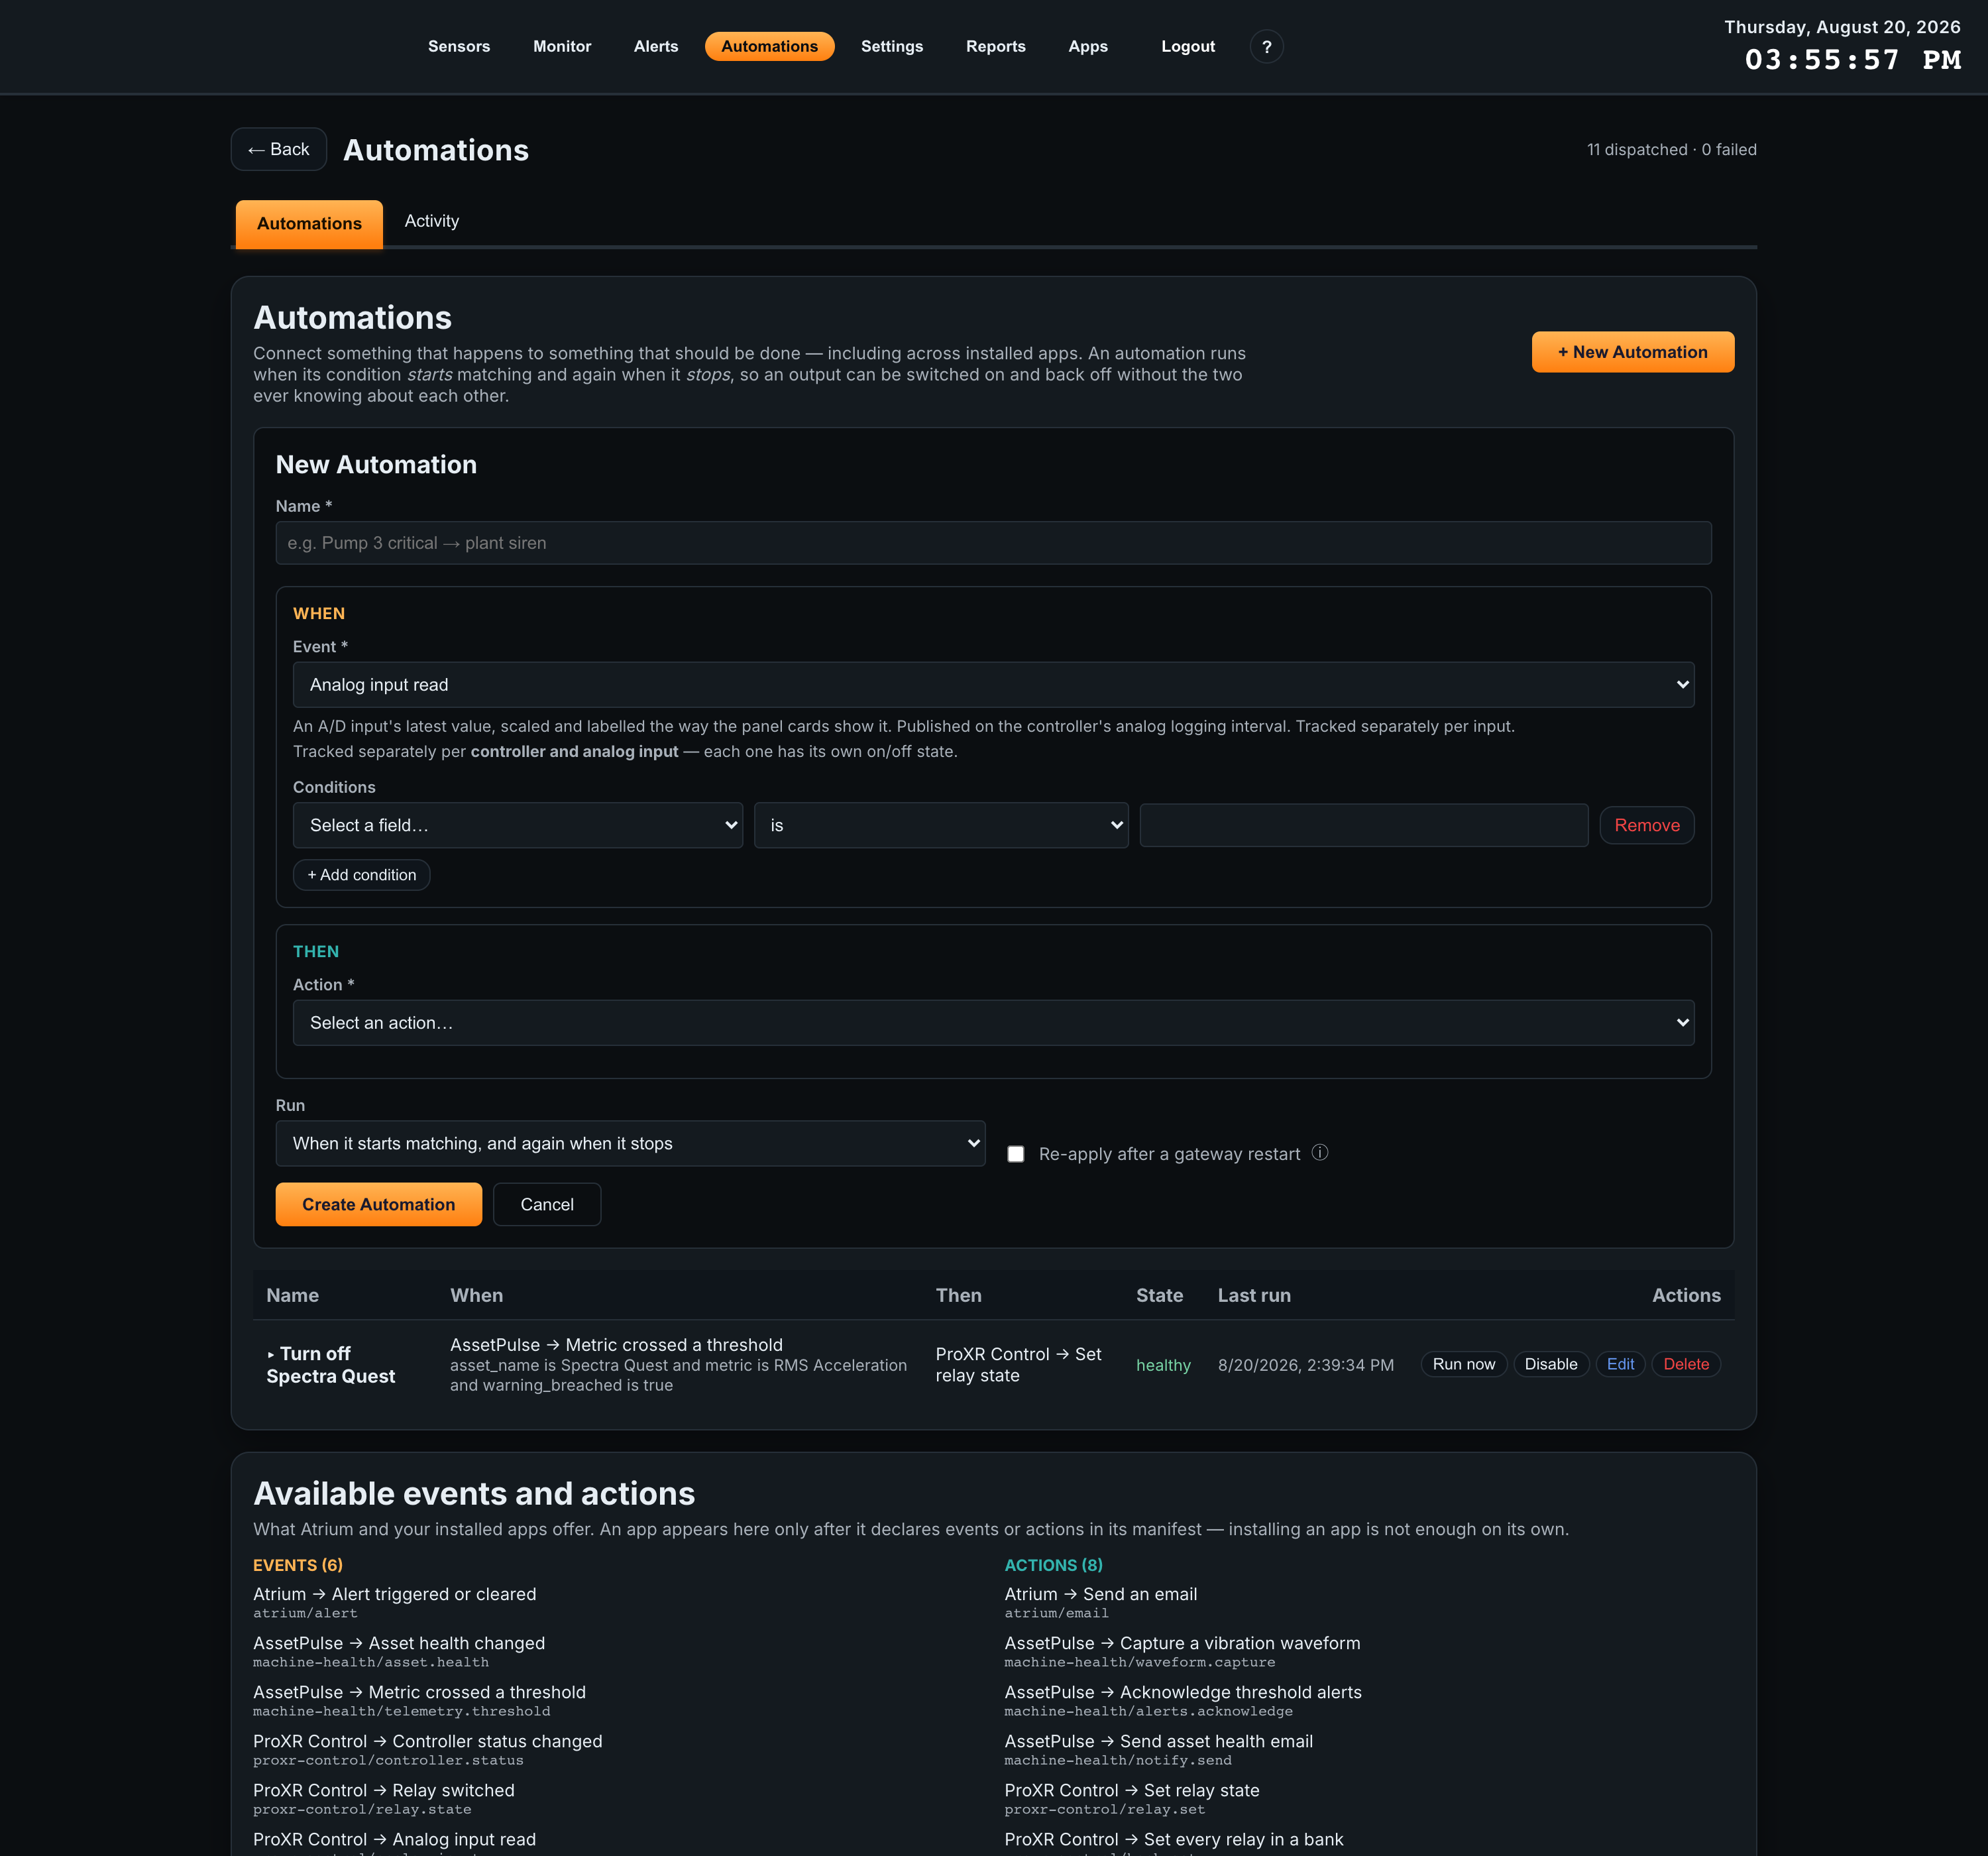Cancel the new automation form
Image resolution: width=1988 pixels, height=1856 pixels.
pos(547,1204)
